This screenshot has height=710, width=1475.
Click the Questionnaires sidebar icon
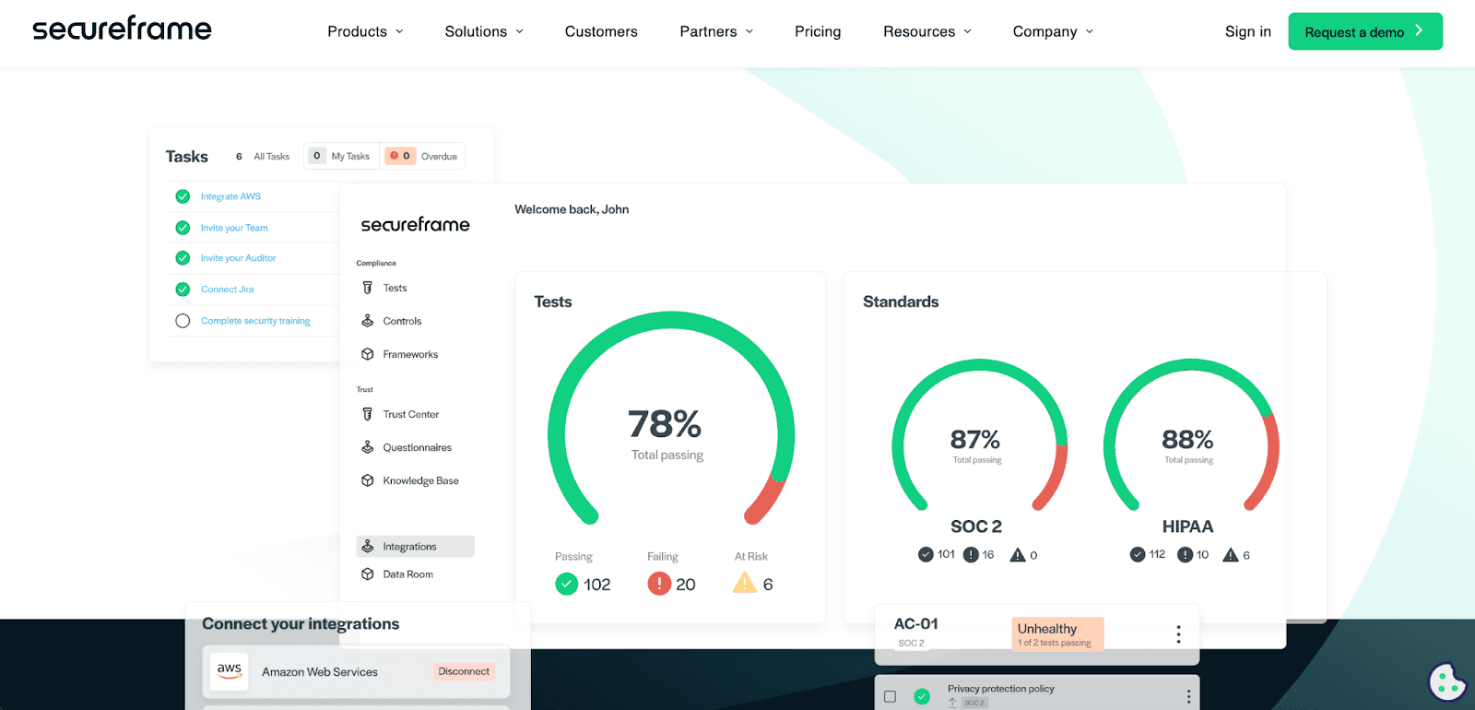click(367, 447)
